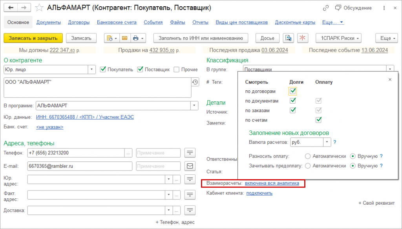Open the Обсуждение discussion
402x229 pixels.
coord(353,8)
